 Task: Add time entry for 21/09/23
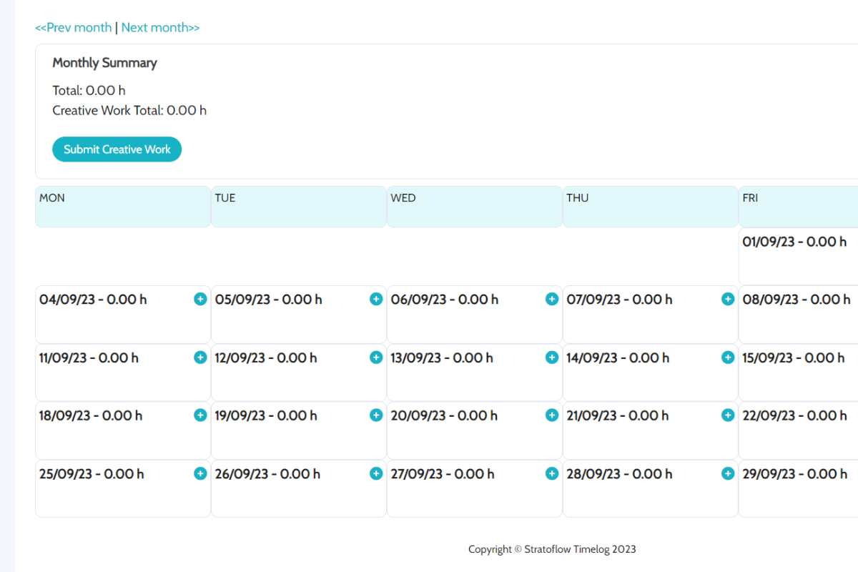728,415
